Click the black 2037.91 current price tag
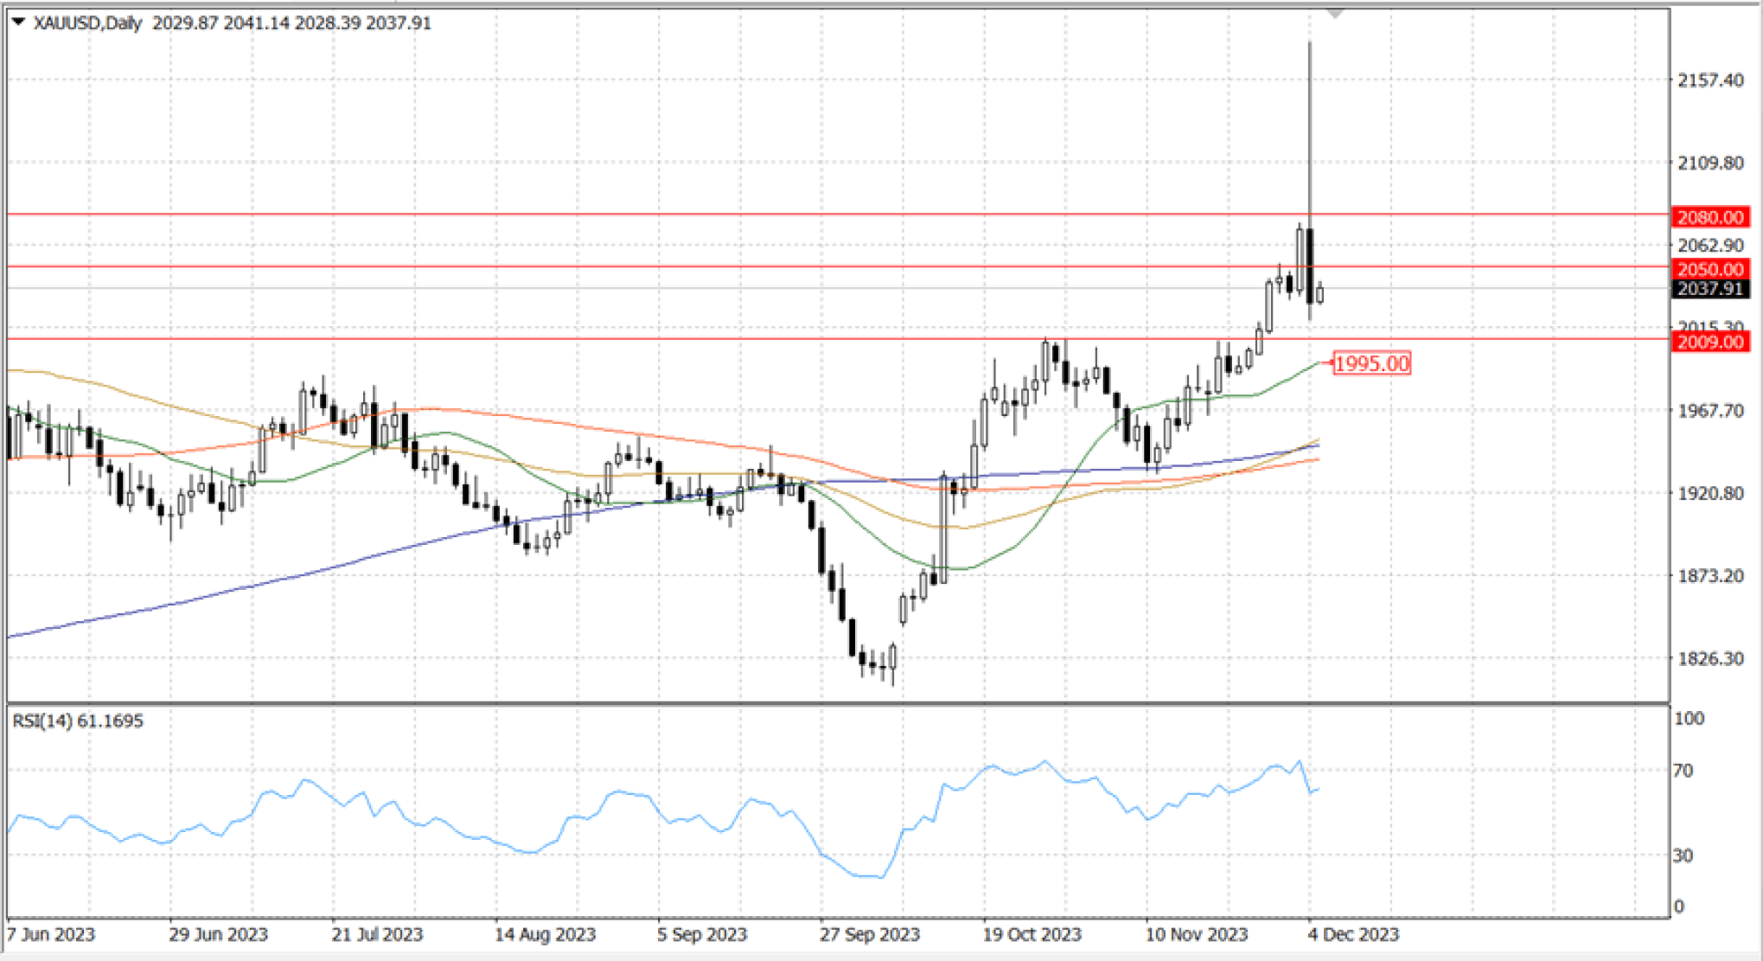This screenshot has height=961, width=1763. point(1710,289)
